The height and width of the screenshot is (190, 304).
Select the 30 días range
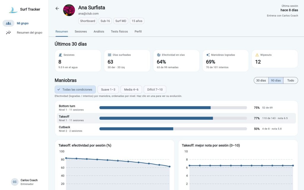pyautogui.click(x=261, y=80)
